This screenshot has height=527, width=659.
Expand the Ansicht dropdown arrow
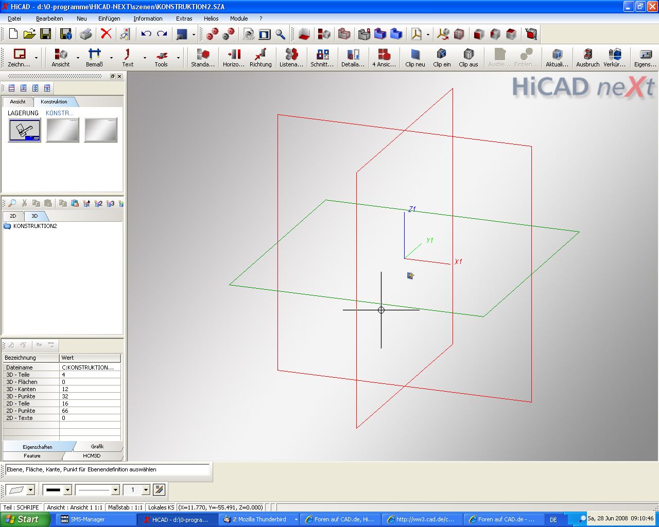78,58
